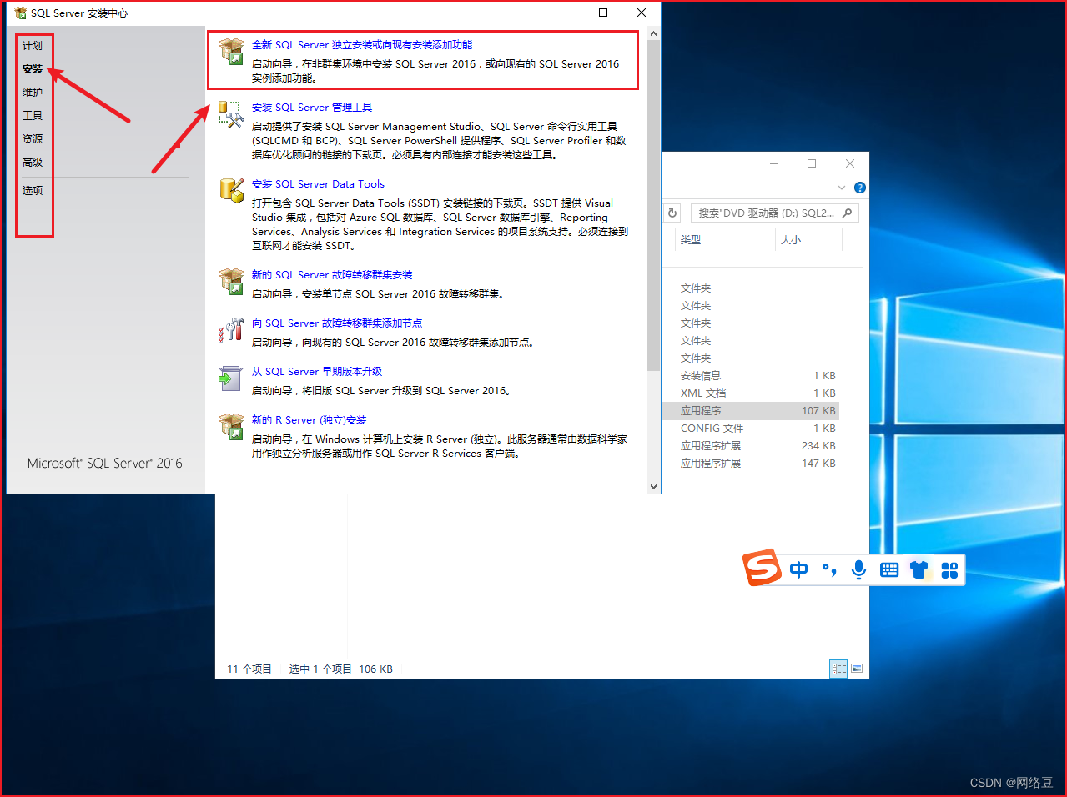
Task: Select the 安装信息 row in Explorer
Action: (x=751, y=376)
